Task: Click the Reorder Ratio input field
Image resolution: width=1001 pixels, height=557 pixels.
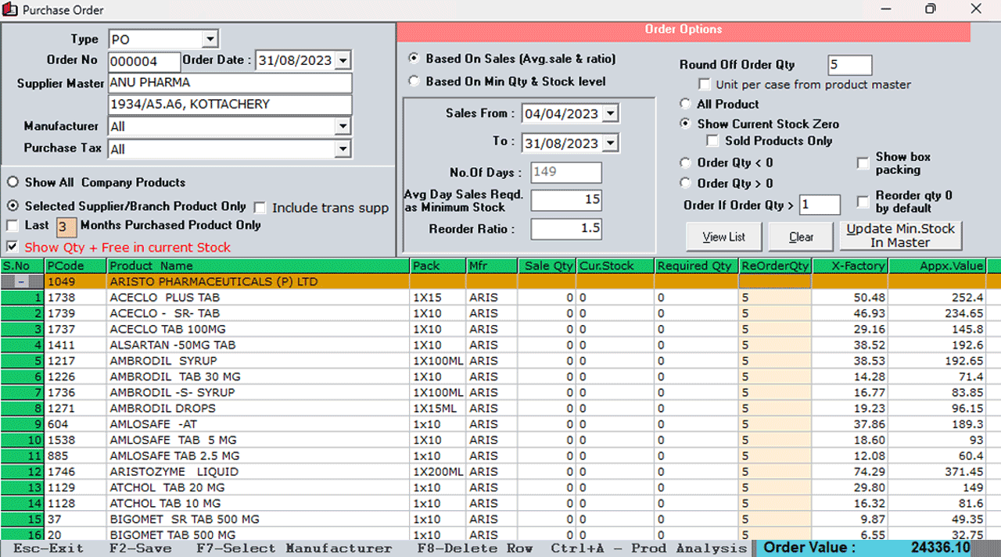Action: pos(565,228)
